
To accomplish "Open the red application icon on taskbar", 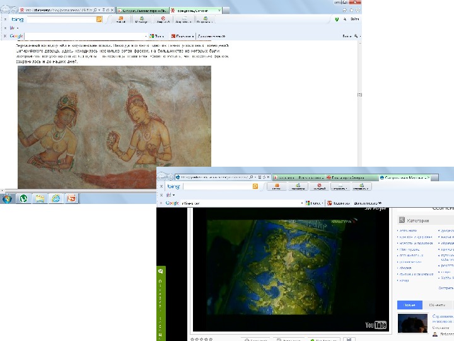I will (71, 199).
